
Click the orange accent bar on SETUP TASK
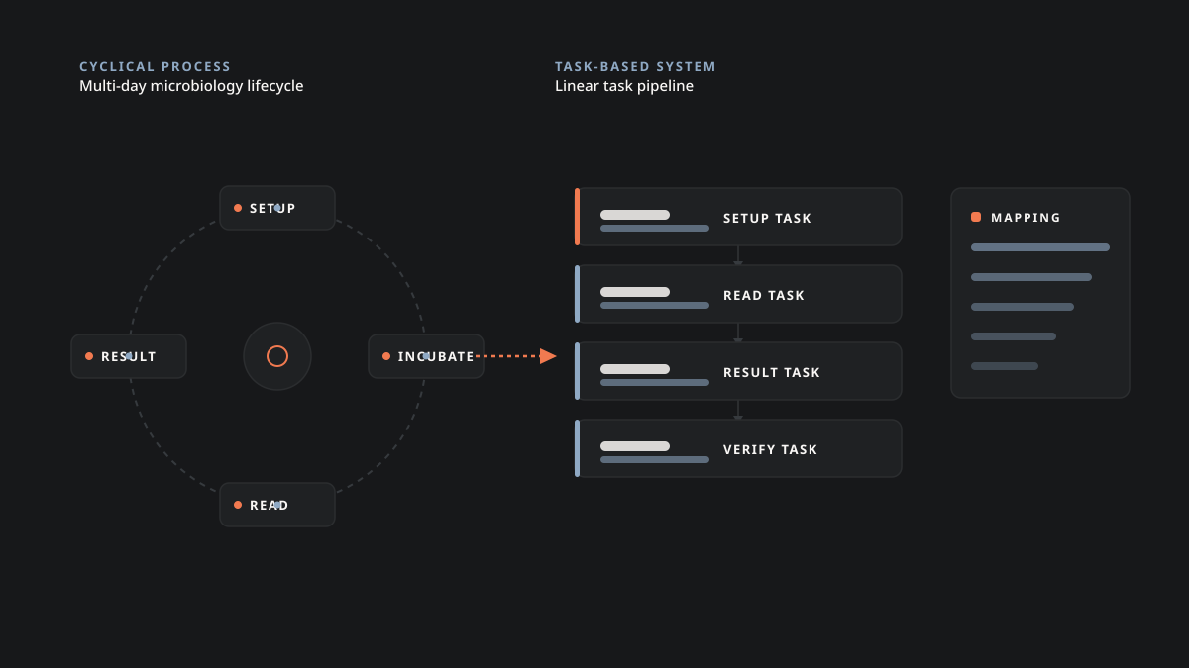click(577, 217)
